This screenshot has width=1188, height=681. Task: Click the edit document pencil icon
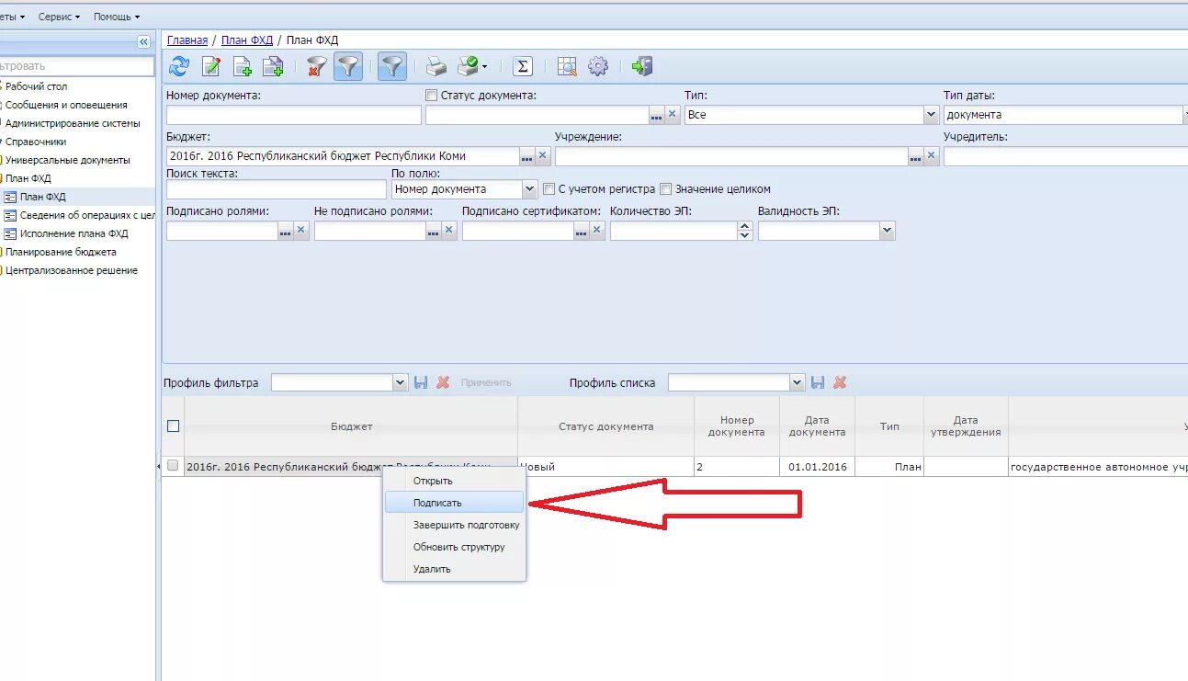click(x=211, y=66)
